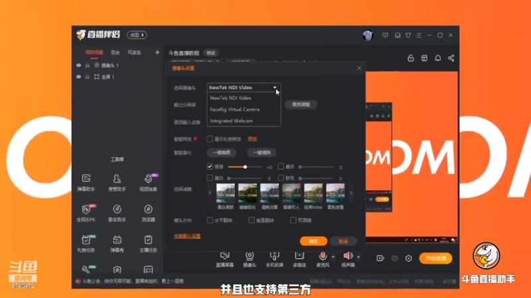Click the preview eye icon beside settings gear
The width and height of the screenshot is (531, 298).
[394, 258]
